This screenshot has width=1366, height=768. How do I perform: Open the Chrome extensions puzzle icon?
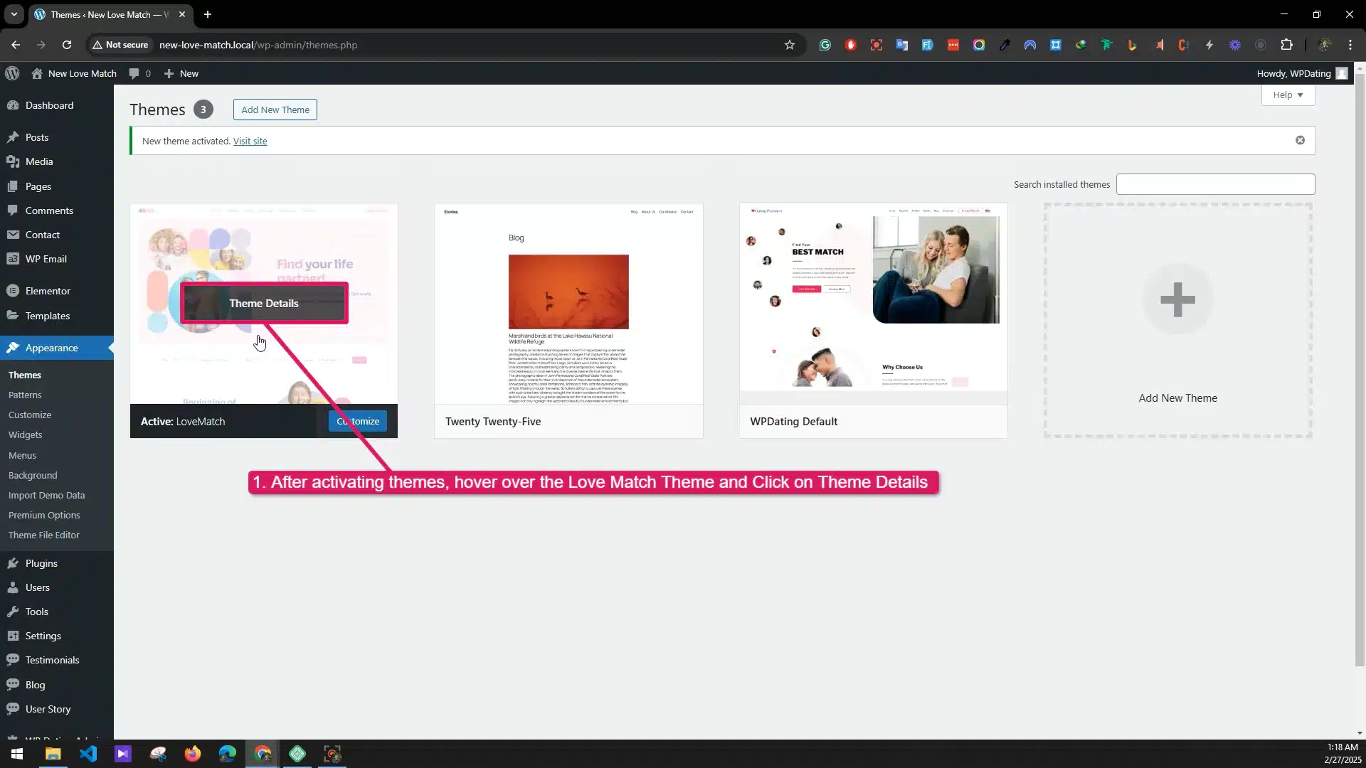(1286, 45)
